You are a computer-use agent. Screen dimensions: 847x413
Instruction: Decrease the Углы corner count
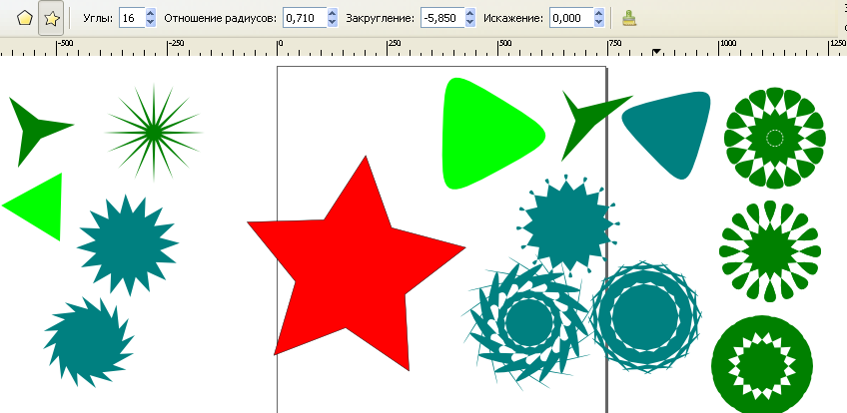(151, 23)
